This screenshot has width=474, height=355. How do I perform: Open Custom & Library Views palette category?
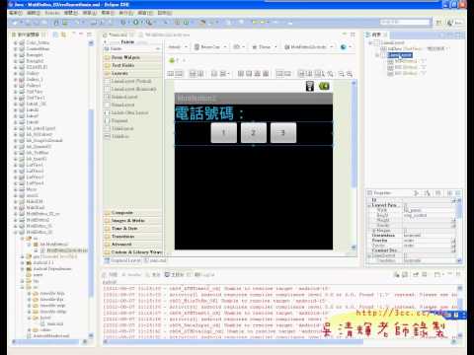point(132,252)
